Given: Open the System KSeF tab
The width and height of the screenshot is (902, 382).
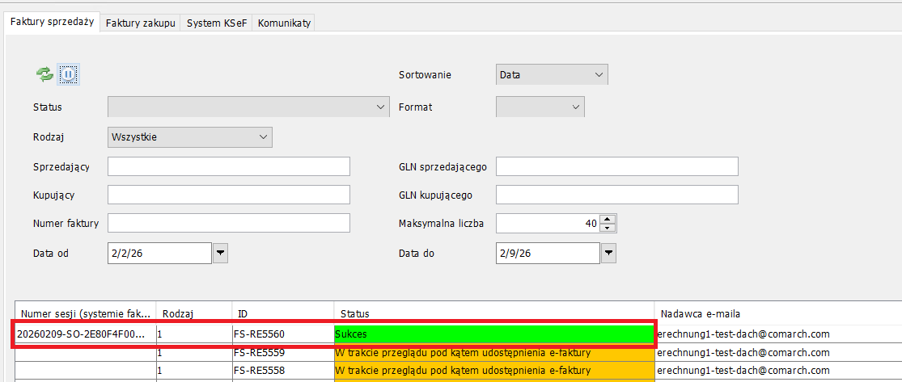Looking at the screenshot, I should (216, 23).
